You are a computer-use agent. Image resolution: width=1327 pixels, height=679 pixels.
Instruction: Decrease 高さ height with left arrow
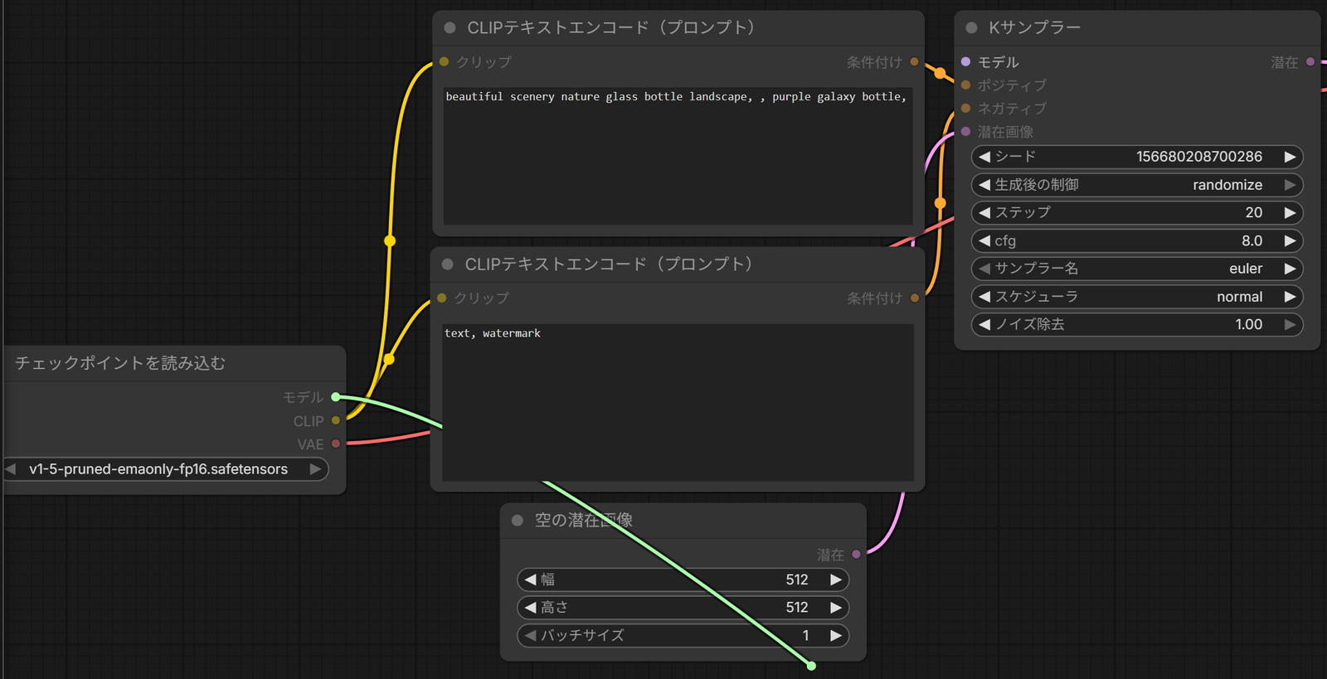(x=530, y=608)
